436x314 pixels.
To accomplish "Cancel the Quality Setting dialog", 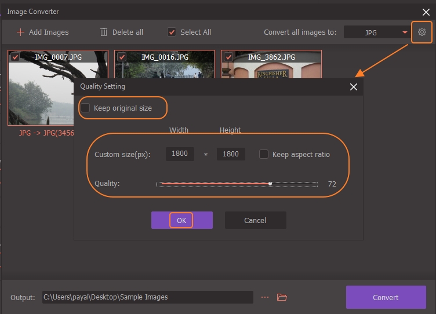I will (x=255, y=220).
